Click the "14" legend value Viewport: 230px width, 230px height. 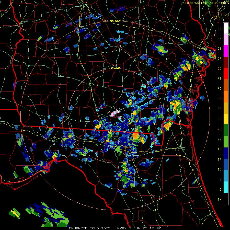click(220, 159)
